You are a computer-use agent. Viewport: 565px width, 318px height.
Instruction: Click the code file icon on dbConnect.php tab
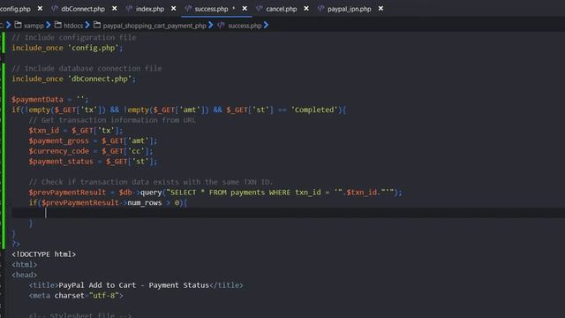coord(55,8)
